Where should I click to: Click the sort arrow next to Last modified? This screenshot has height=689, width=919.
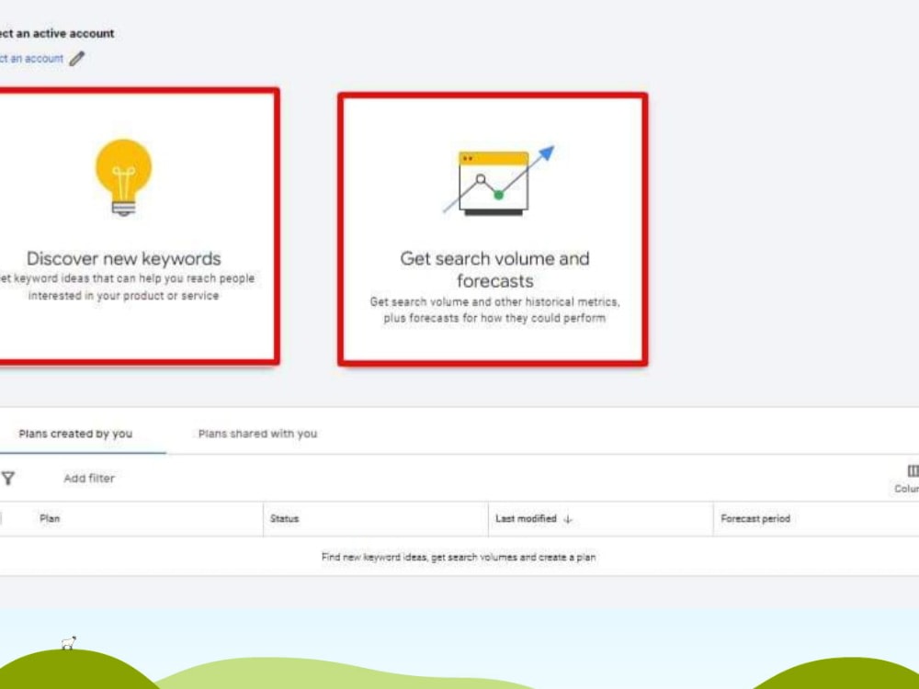pos(567,519)
